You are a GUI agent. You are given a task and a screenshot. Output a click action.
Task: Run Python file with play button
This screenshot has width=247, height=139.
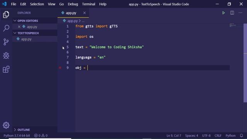coord(223,13)
